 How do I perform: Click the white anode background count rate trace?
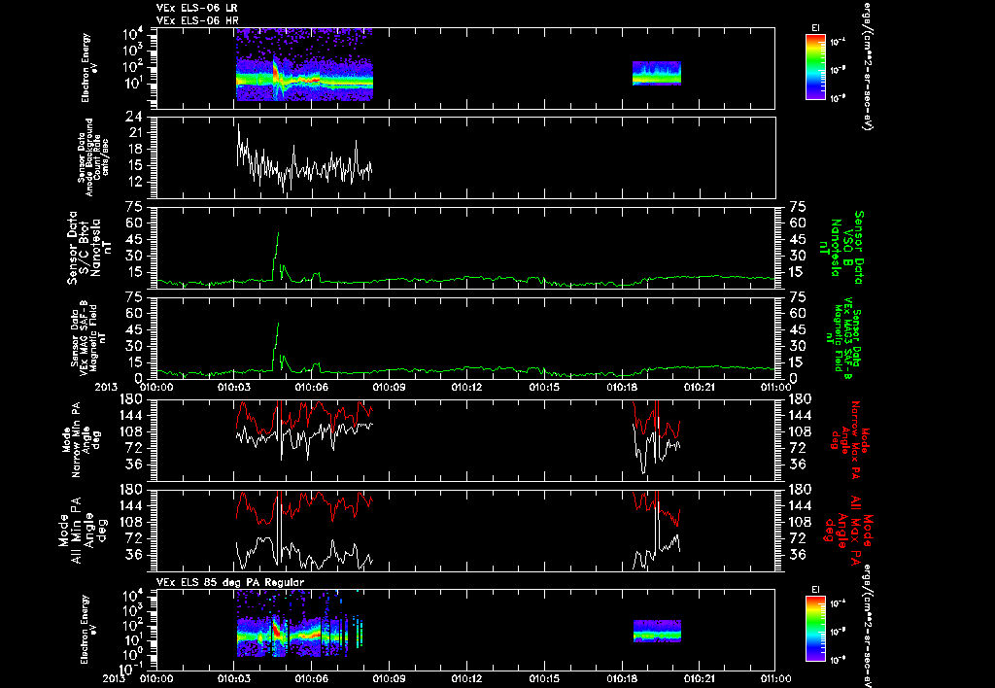pyautogui.click(x=304, y=158)
